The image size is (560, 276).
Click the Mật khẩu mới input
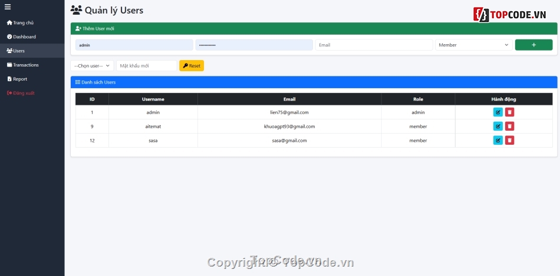(x=146, y=65)
